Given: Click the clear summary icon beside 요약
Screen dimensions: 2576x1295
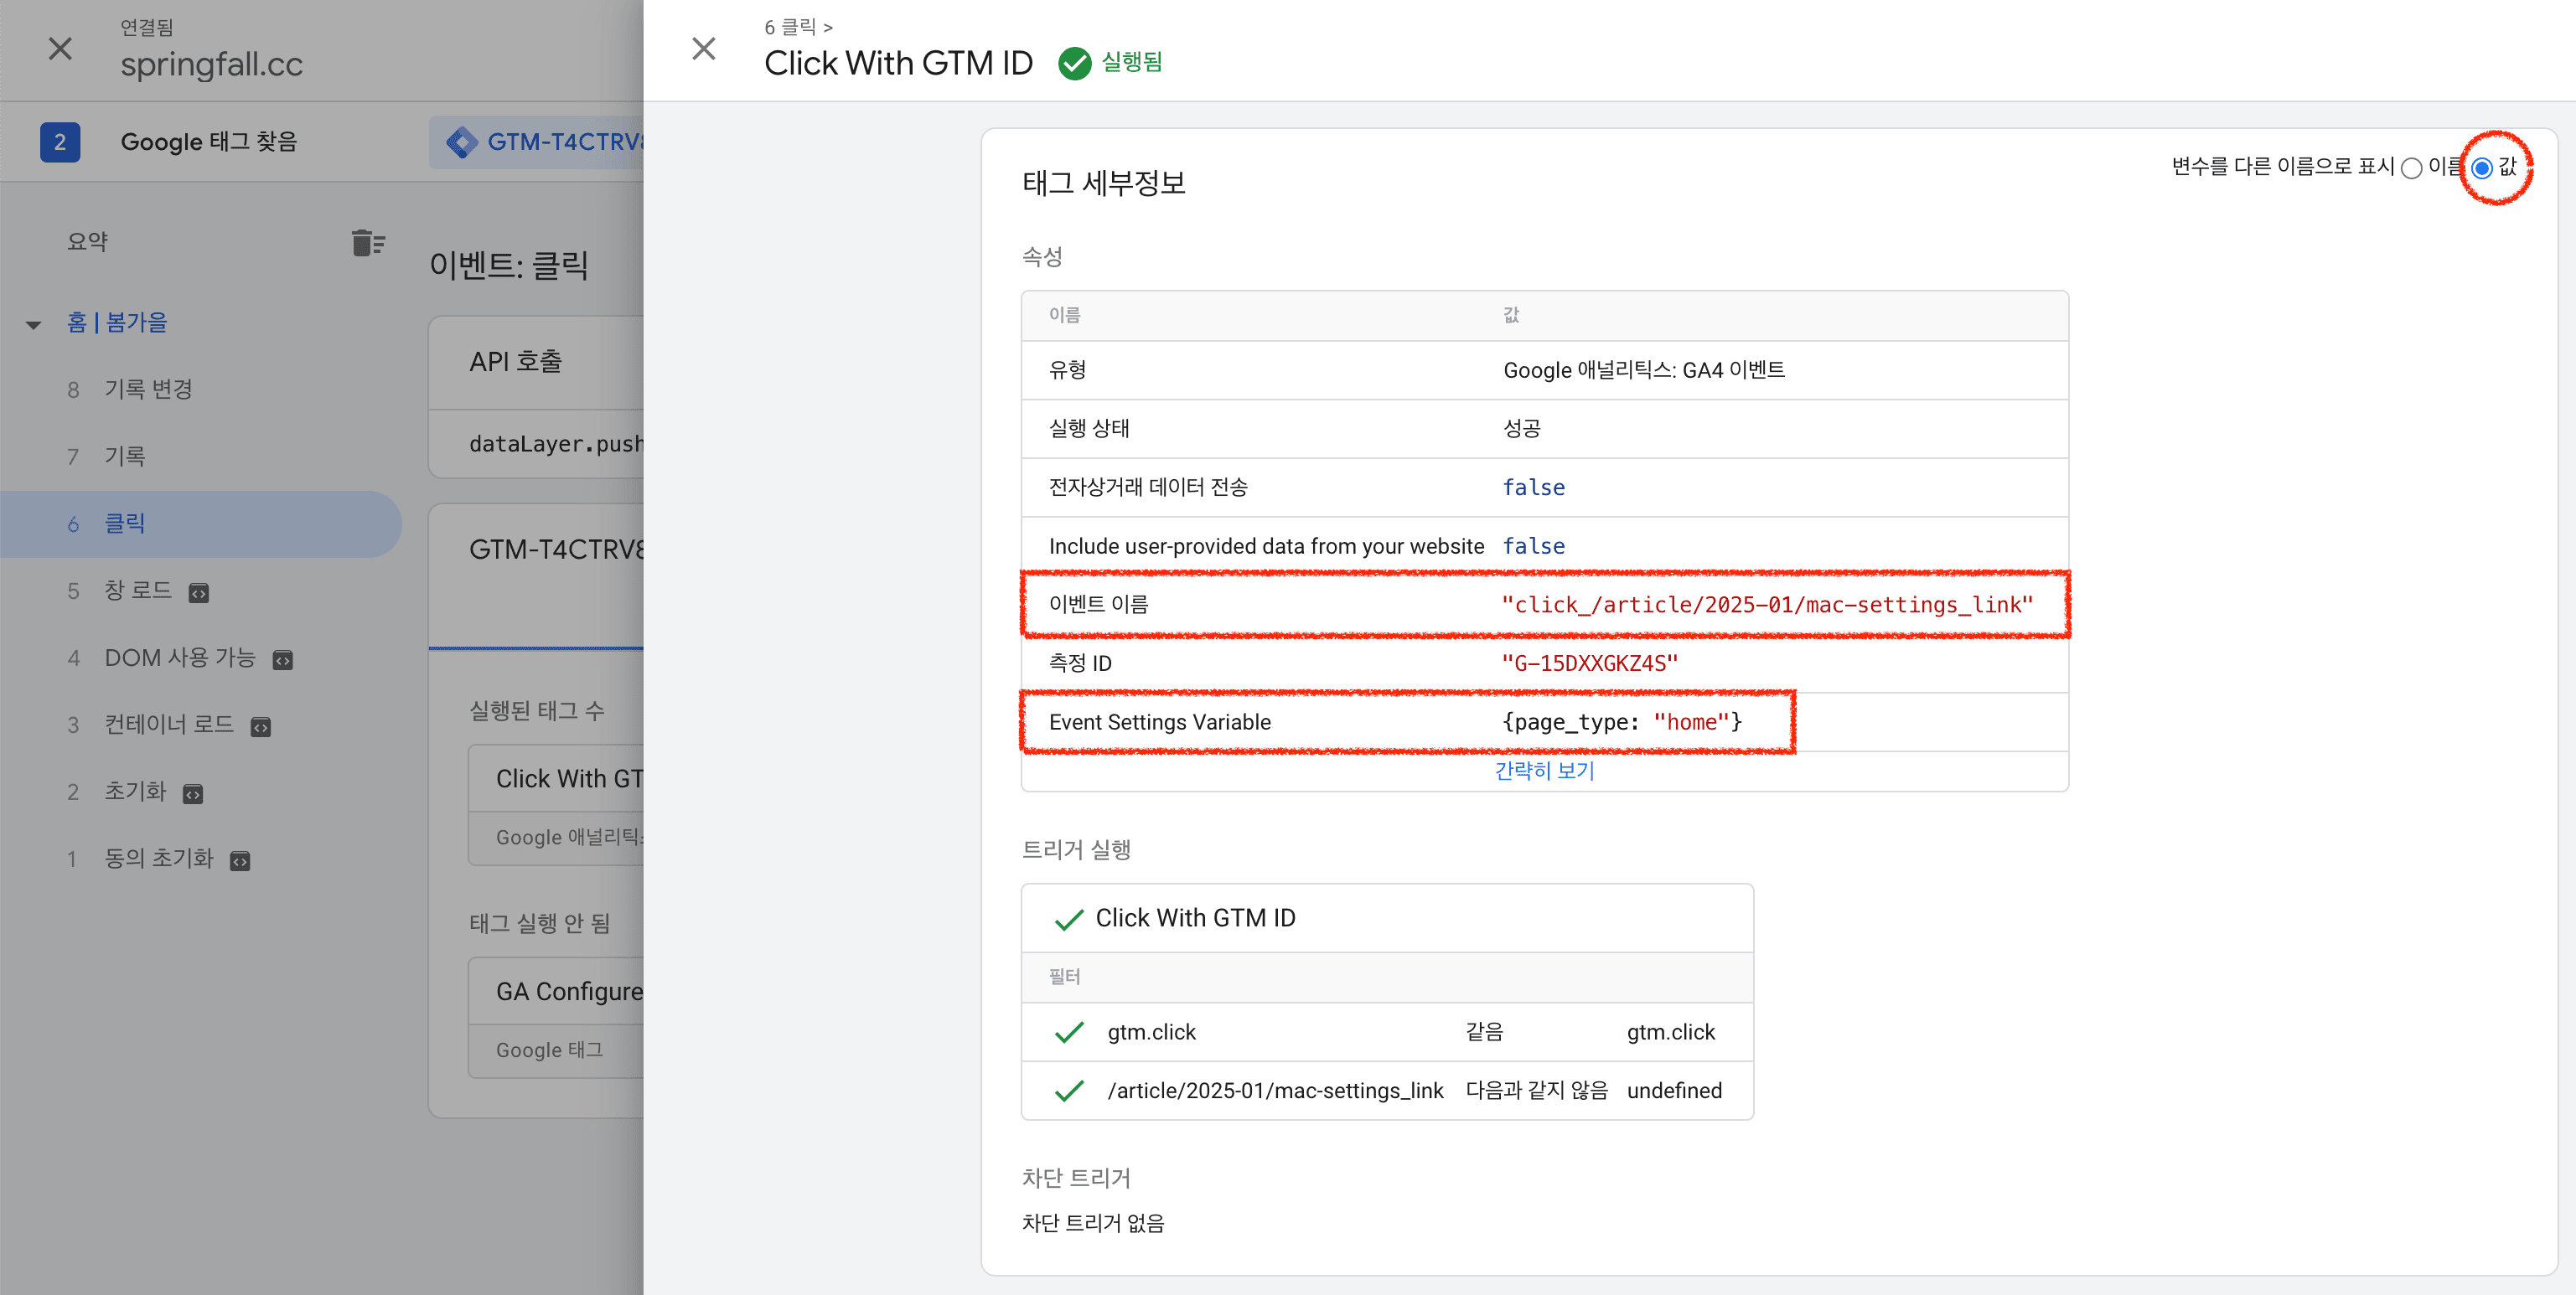Looking at the screenshot, I should pos(368,242).
